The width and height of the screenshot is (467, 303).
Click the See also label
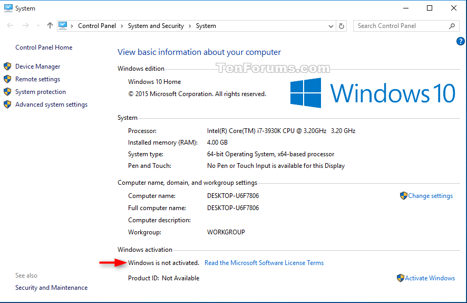tap(26, 276)
